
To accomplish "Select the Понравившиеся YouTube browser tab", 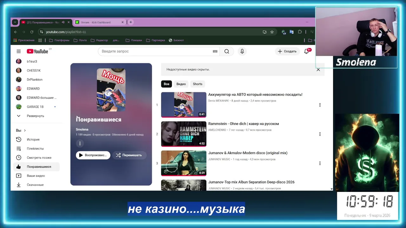I will 46,22.
